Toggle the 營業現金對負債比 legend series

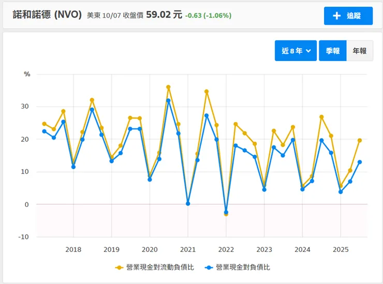[x=238, y=267]
